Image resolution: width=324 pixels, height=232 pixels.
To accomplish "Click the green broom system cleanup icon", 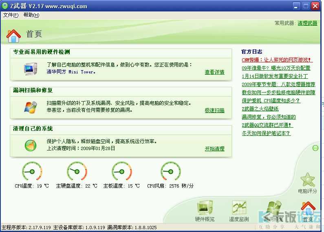I will point(31,145).
